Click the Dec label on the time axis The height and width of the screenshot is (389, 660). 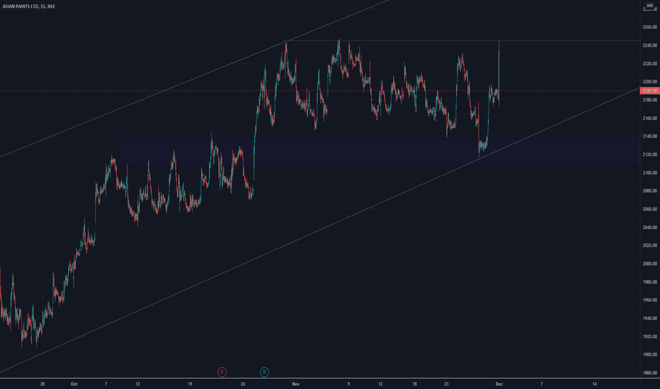click(499, 384)
